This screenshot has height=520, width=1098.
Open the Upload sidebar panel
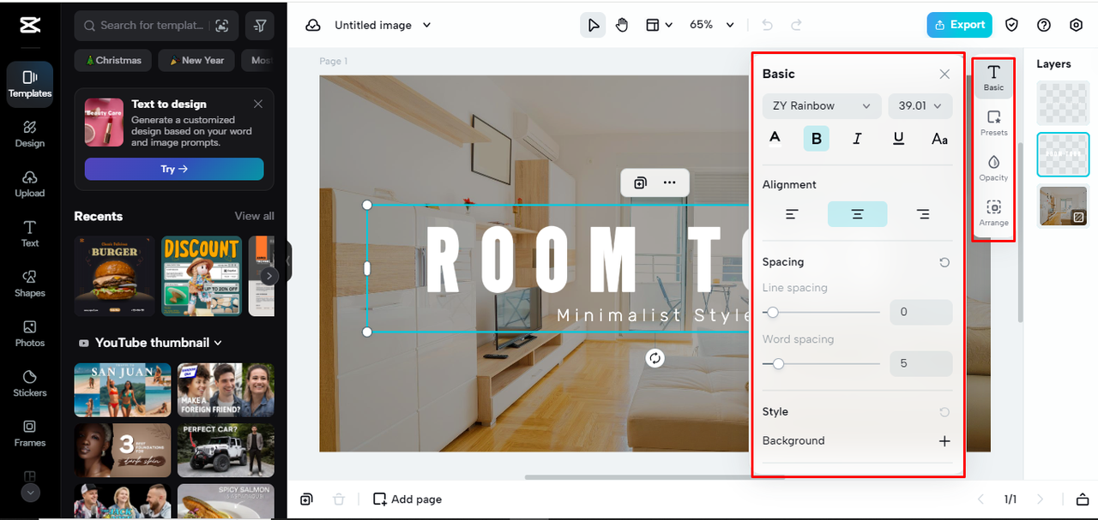coord(30,183)
